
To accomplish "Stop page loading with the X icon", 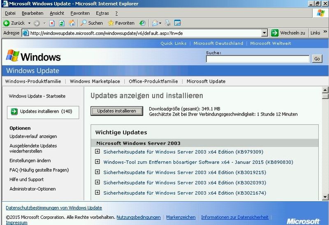I will tap(52, 23).
